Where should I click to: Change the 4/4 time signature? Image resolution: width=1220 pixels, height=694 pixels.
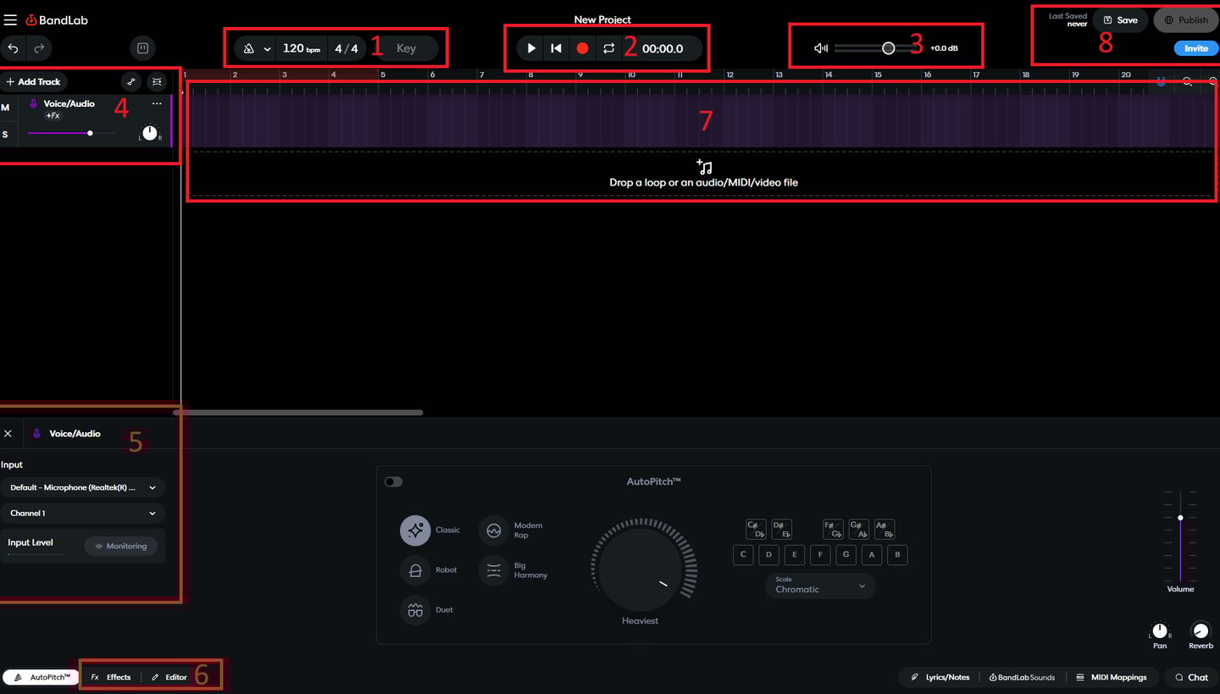pyautogui.click(x=347, y=48)
